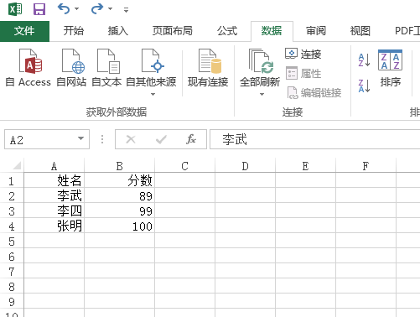
Task: Open 现有连接 dialog
Action: (x=208, y=68)
